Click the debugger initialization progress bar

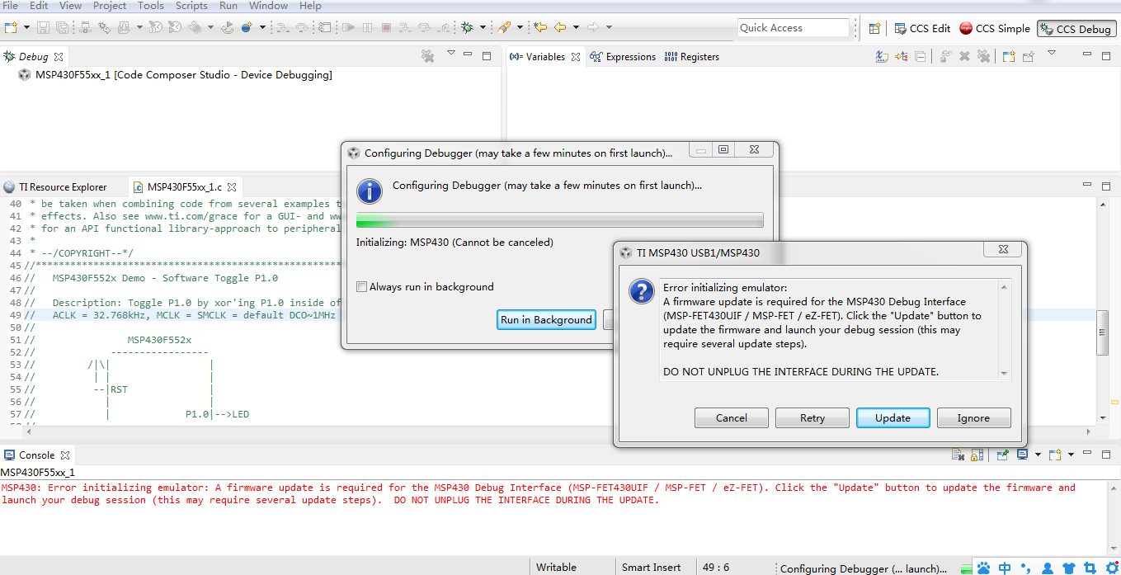point(559,219)
